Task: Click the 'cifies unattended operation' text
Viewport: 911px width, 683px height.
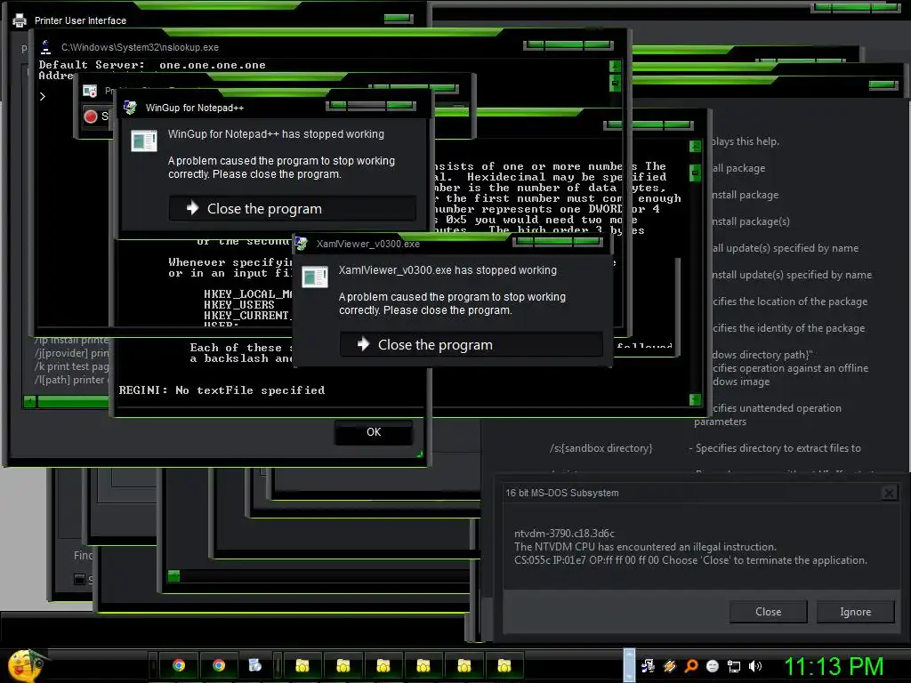Action: point(777,408)
